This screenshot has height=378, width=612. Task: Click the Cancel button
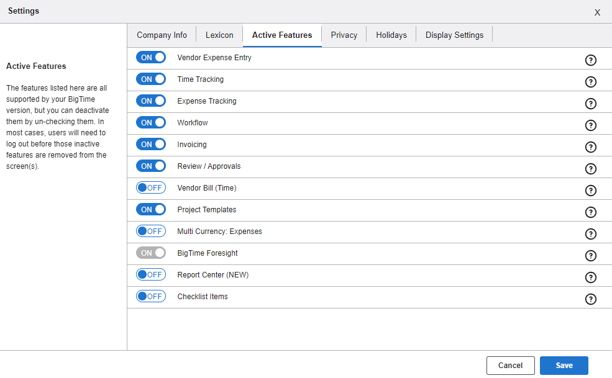tap(510, 366)
